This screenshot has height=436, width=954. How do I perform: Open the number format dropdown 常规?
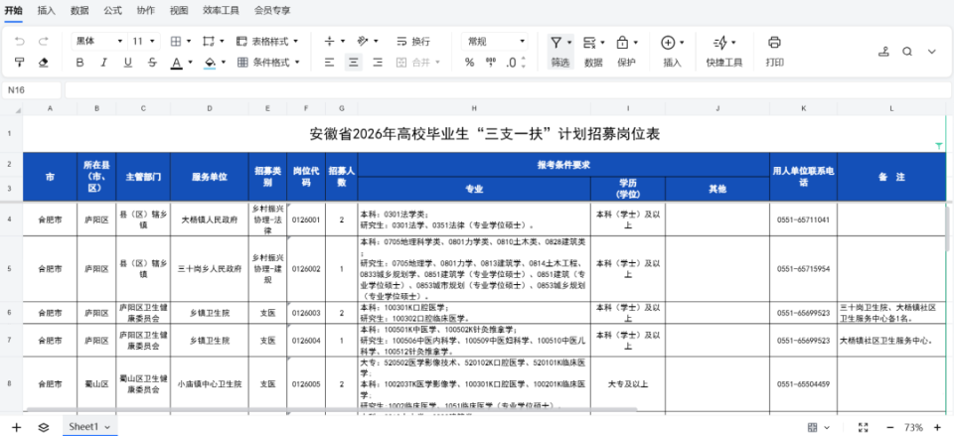tap(494, 42)
